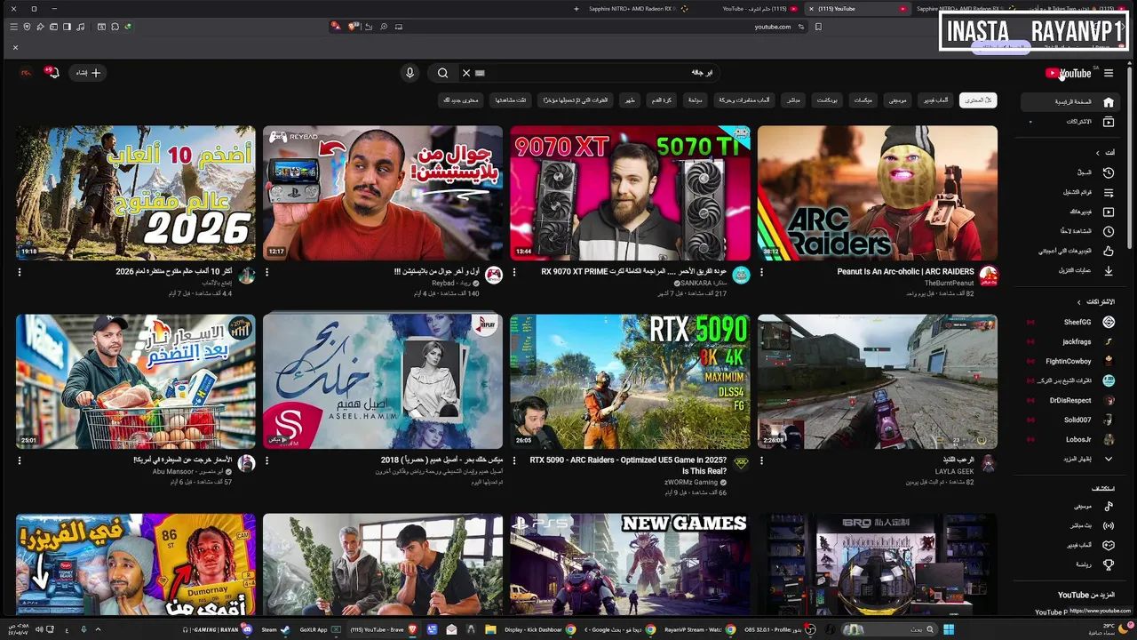Image resolution: width=1137 pixels, height=640 pixels.
Task: Click the voice search microphone button
Action: pyautogui.click(x=409, y=73)
